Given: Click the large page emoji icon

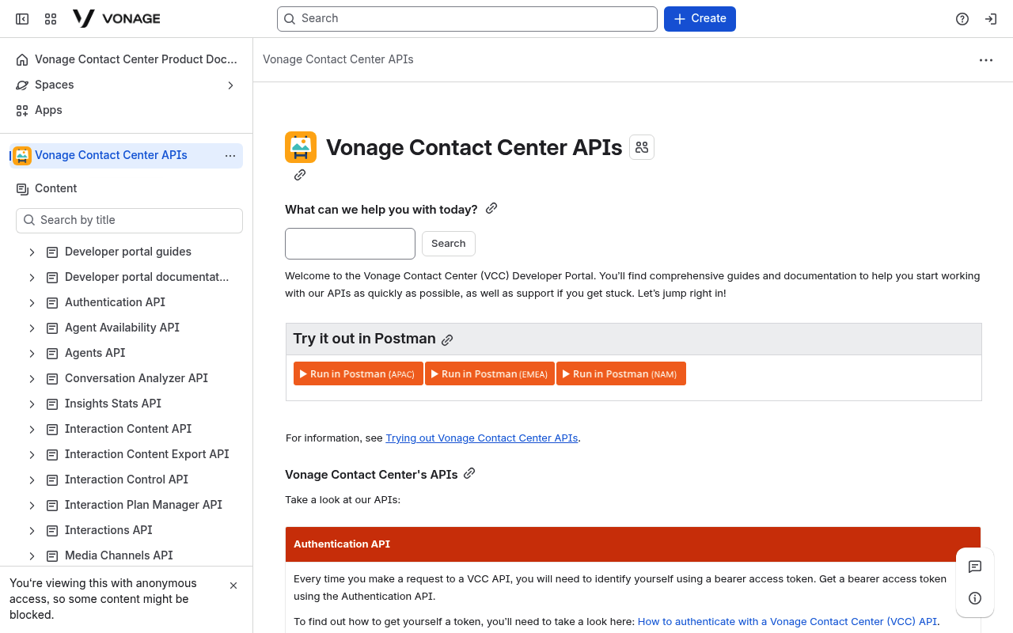Looking at the screenshot, I should pos(301,147).
